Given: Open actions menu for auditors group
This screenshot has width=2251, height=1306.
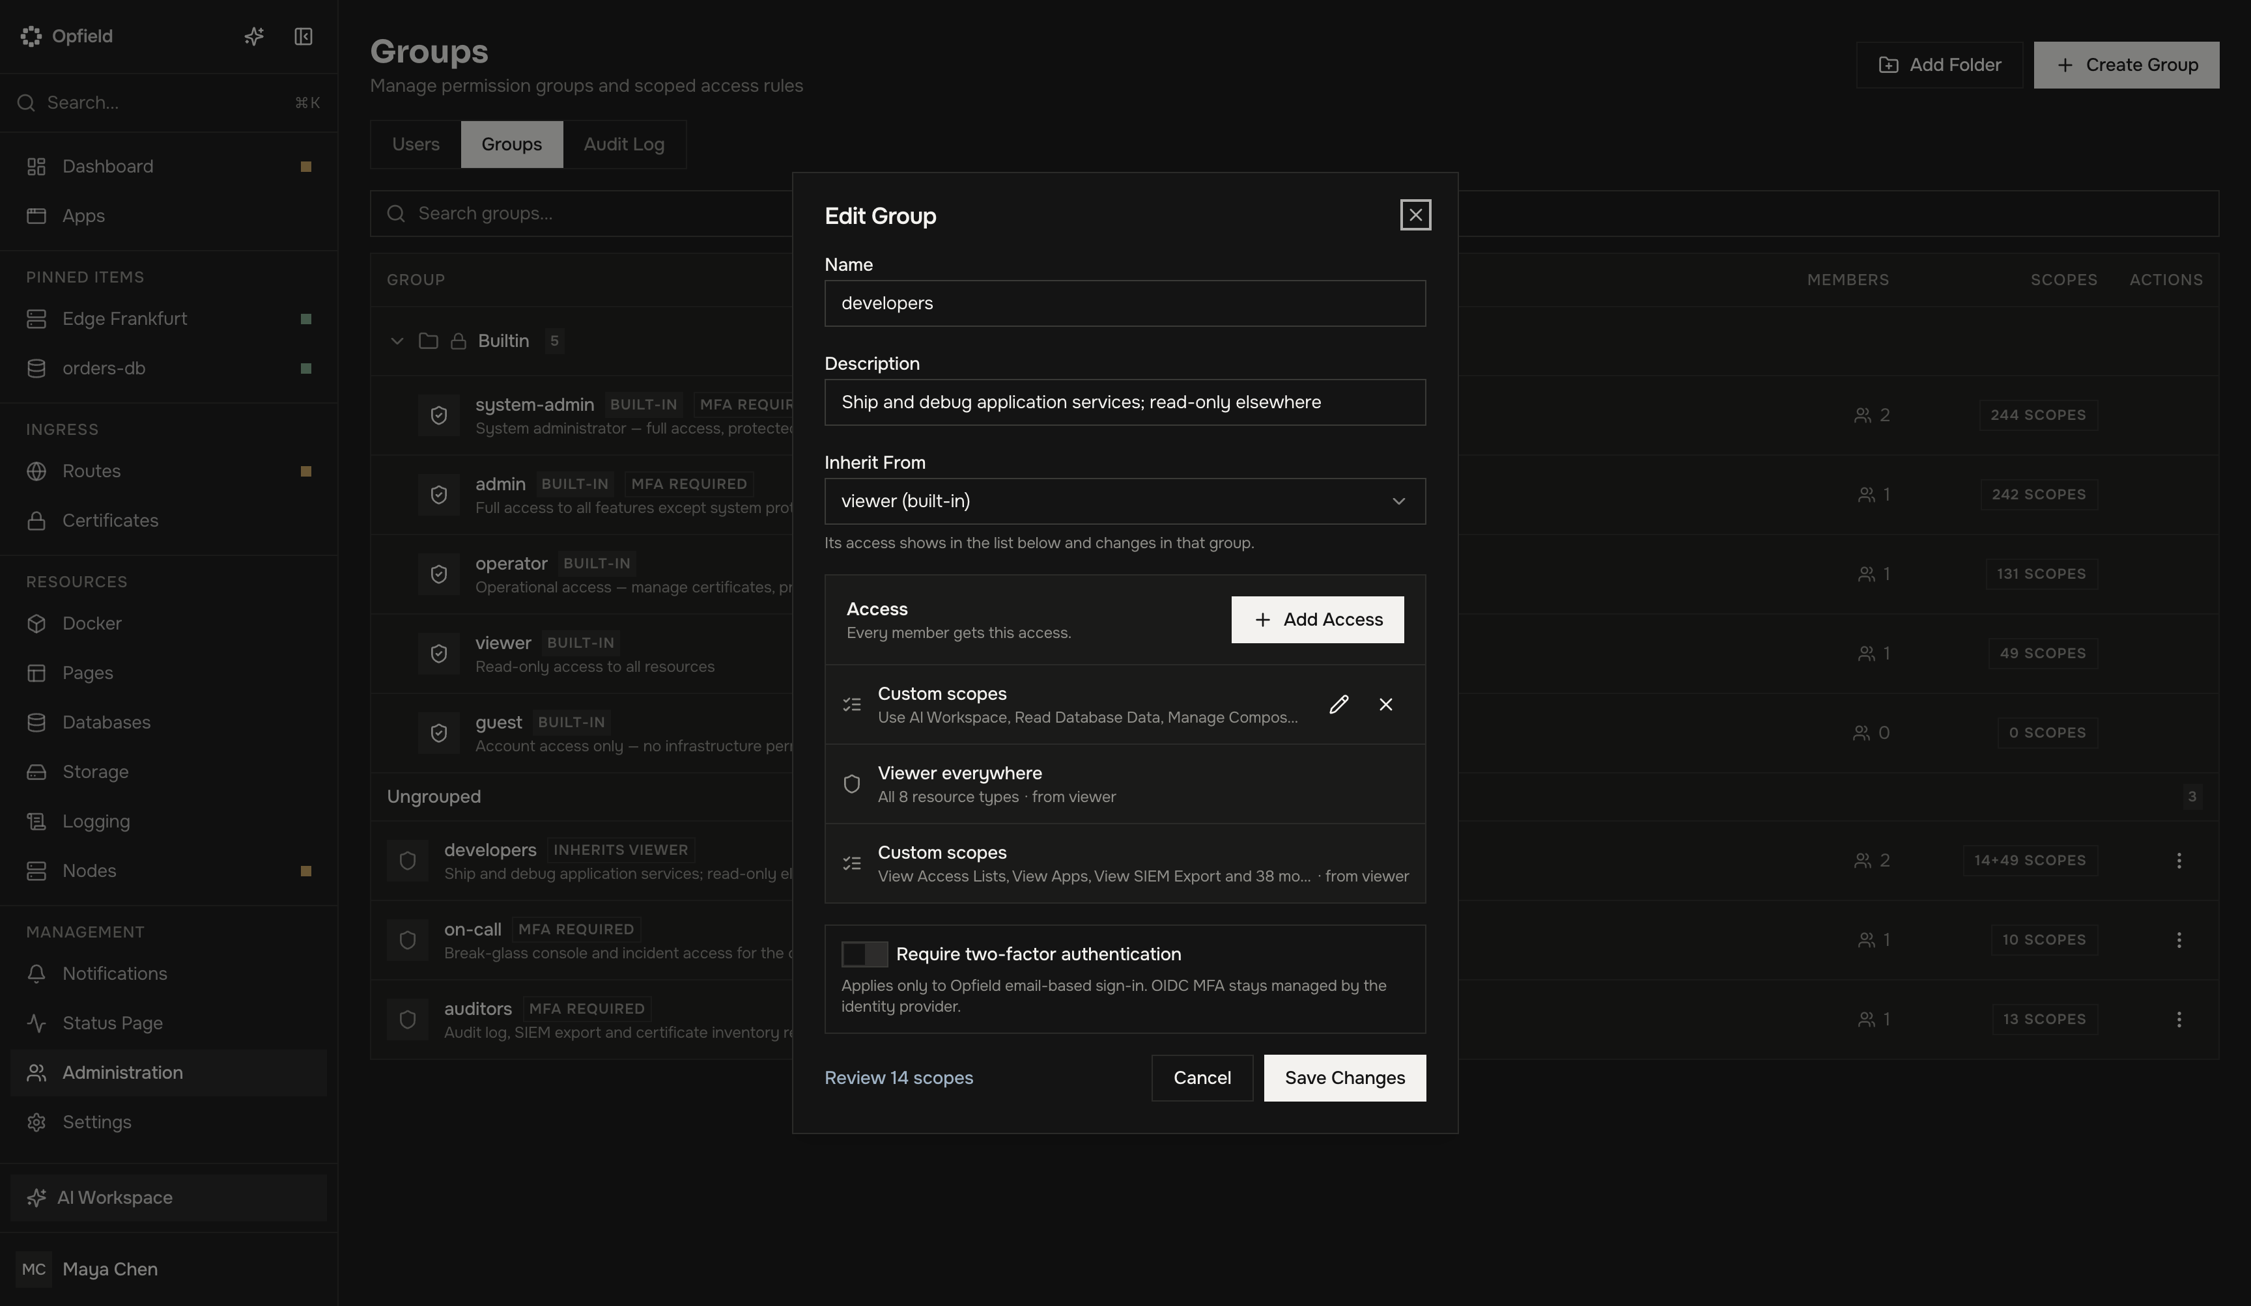Looking at the screenshot, I should pyautogui.click(x=2179, y=1020).
